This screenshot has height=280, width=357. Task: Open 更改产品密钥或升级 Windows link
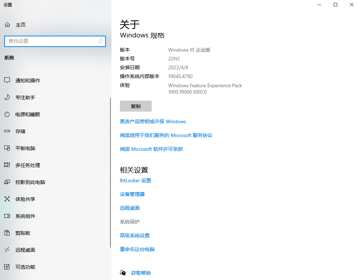(153, 121)
